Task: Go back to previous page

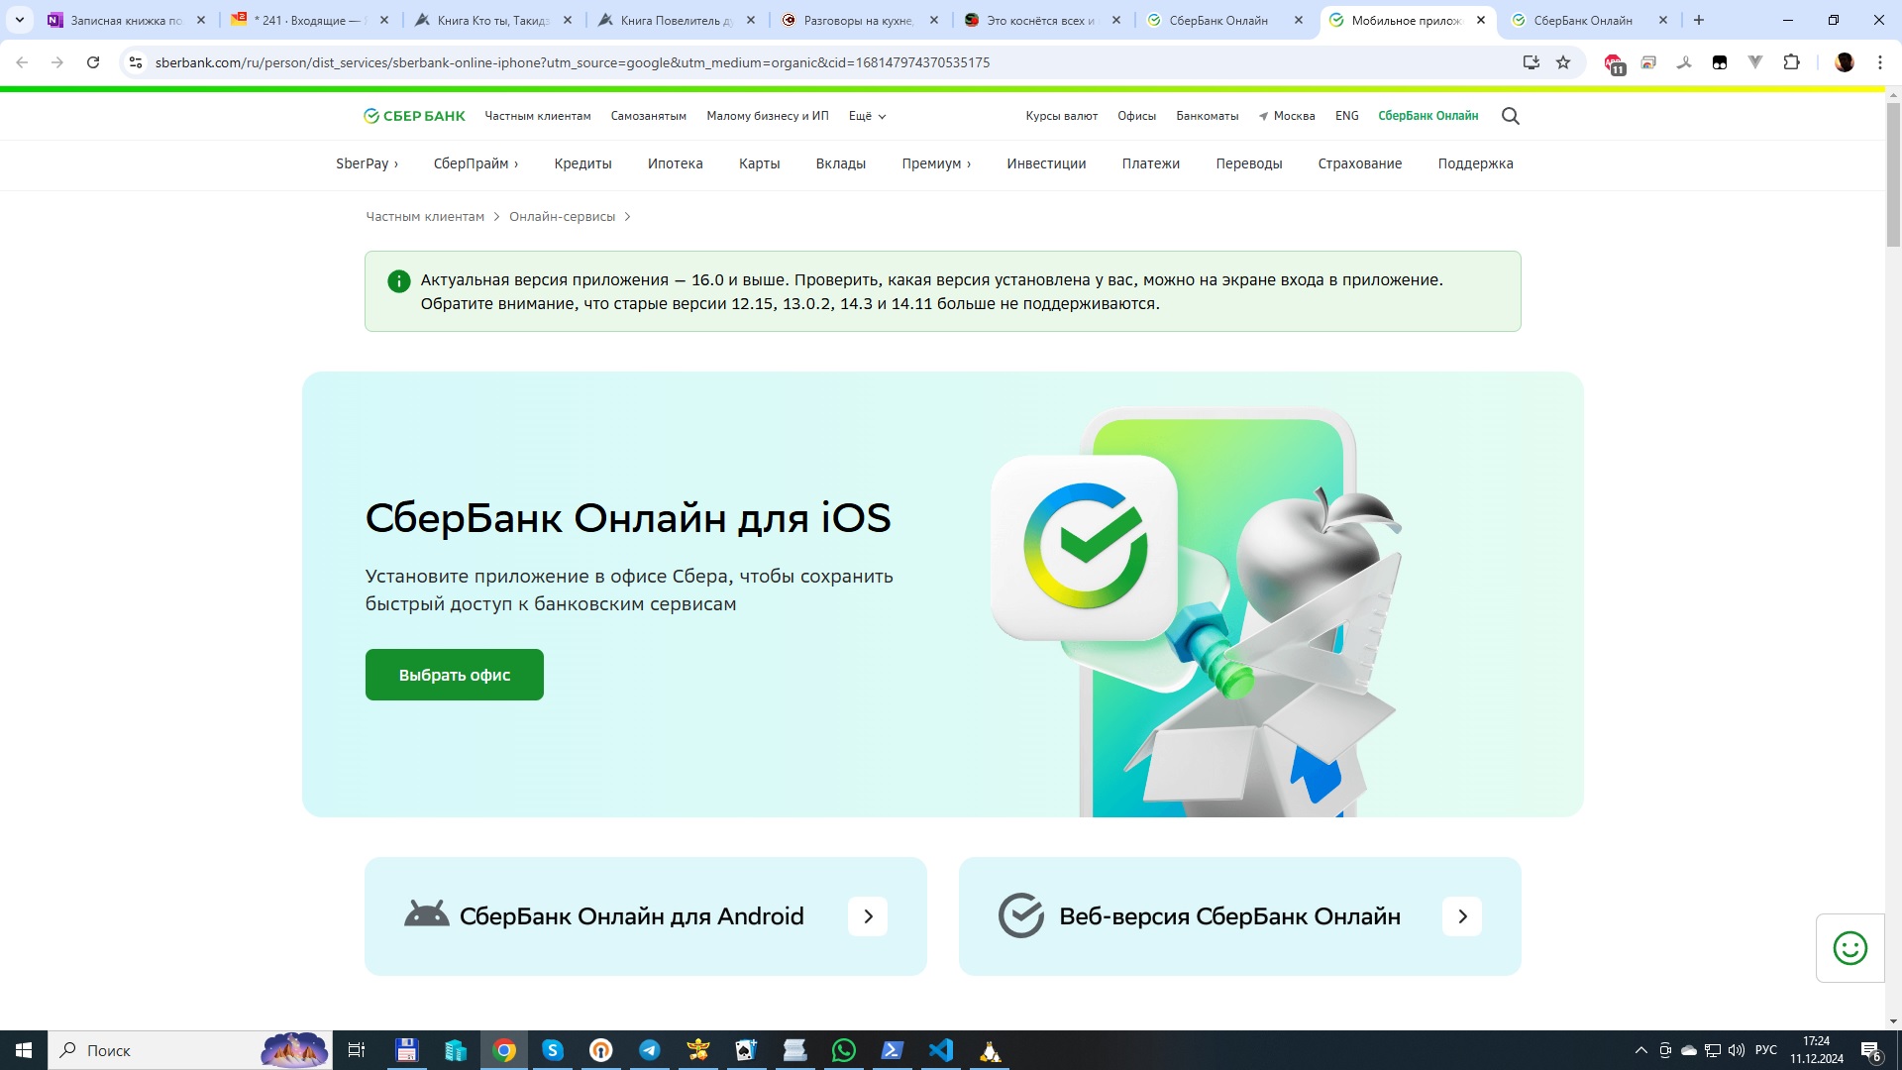Action: 22,62
